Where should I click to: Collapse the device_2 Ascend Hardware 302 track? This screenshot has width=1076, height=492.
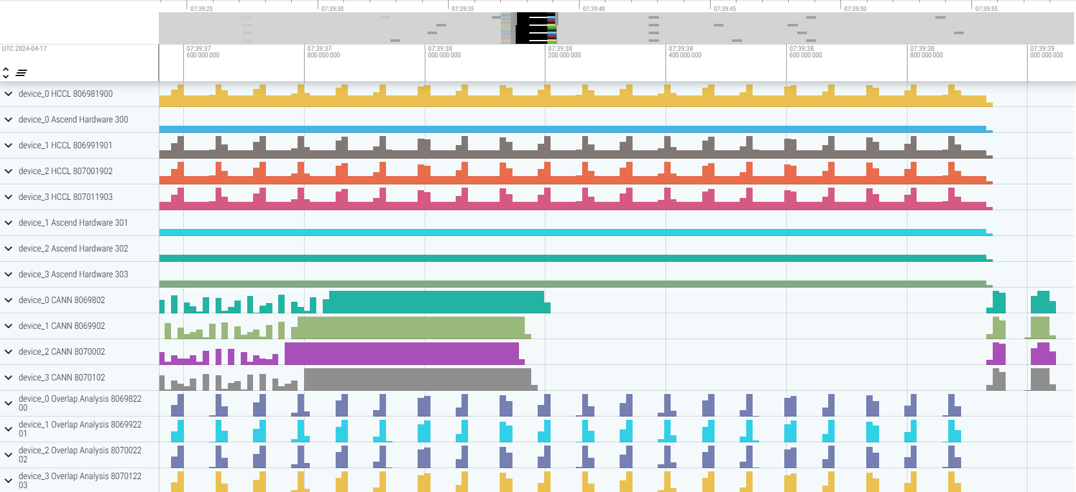point(8,249)
